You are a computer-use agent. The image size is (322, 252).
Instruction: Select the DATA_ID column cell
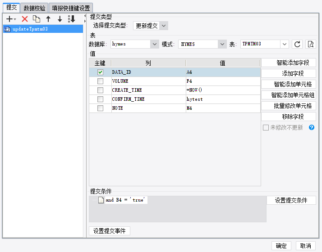[x=148, y=72]
